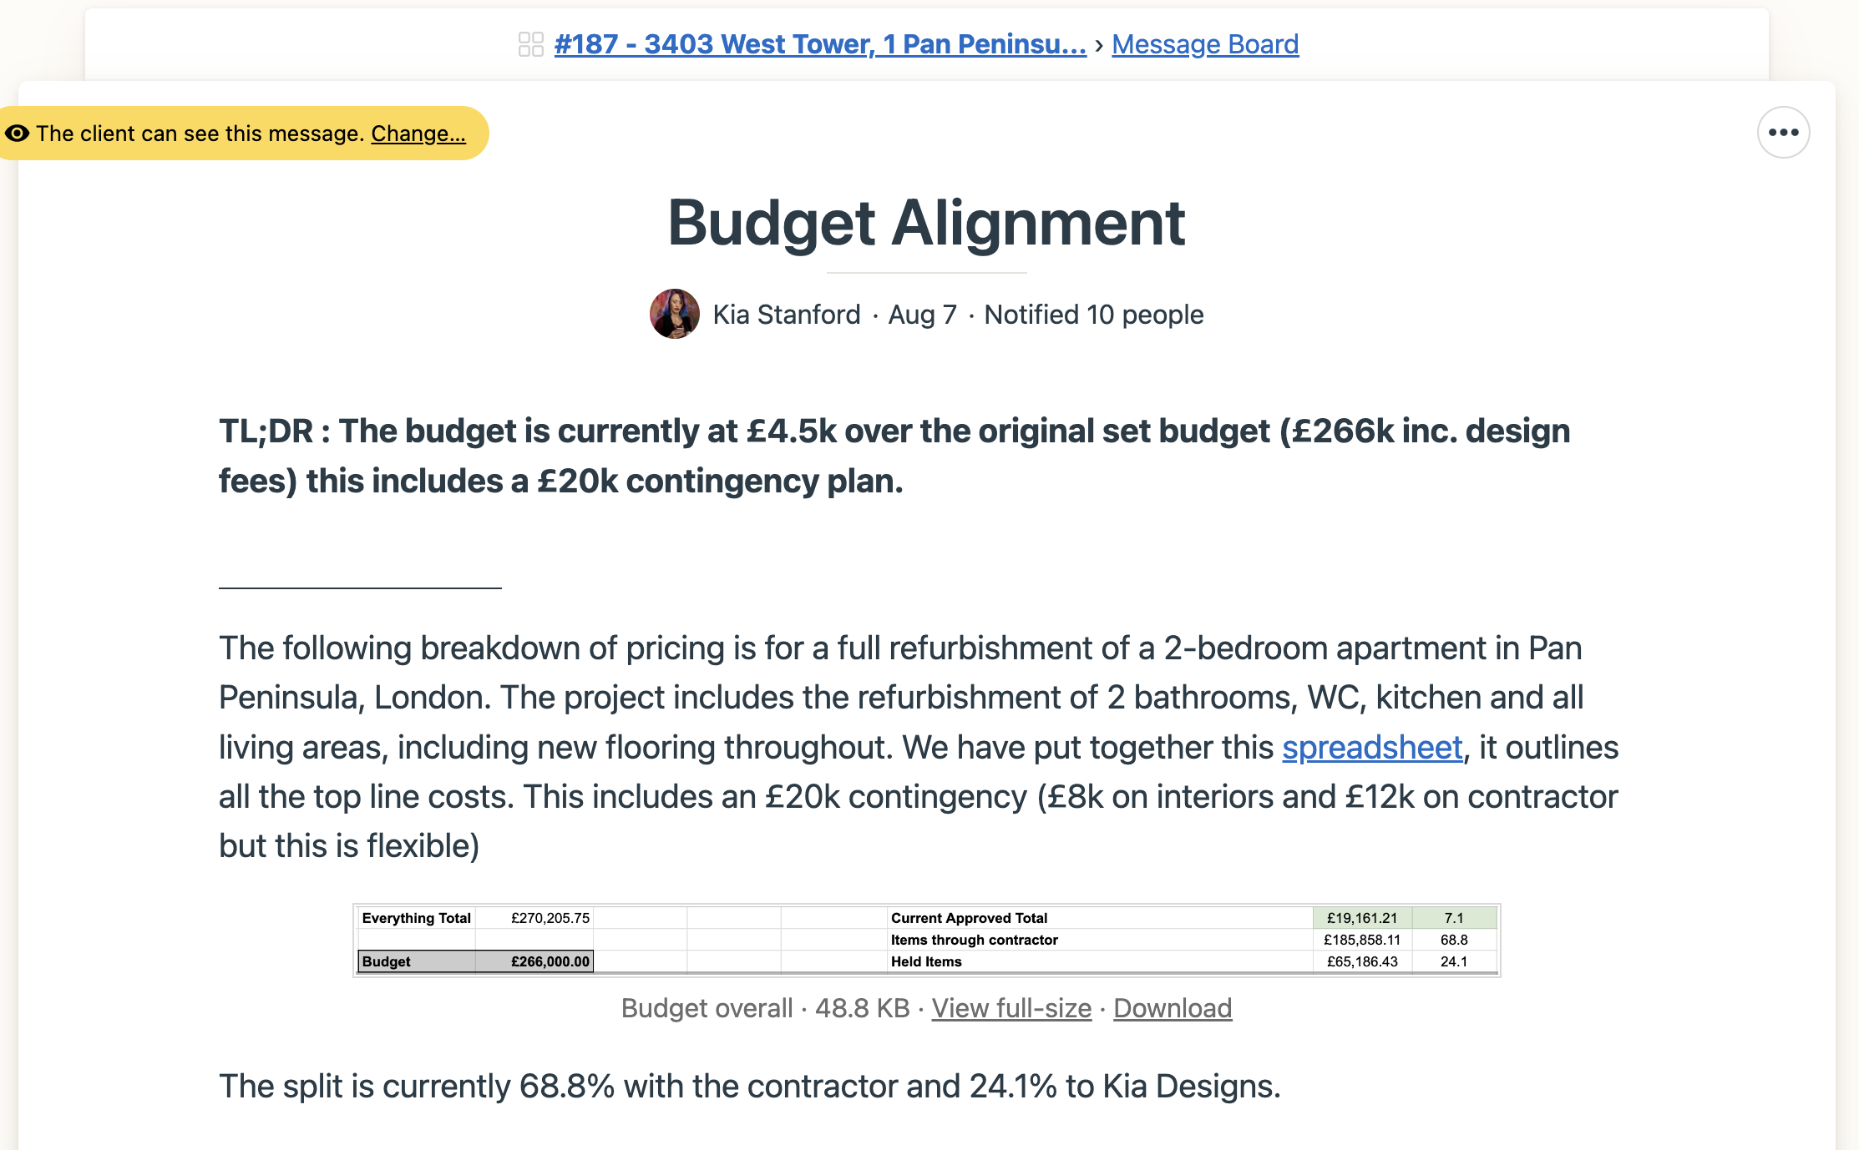Click the Budget overall attachment caption
The image size is (1859, 1150).
click(x=707, y=1008)
